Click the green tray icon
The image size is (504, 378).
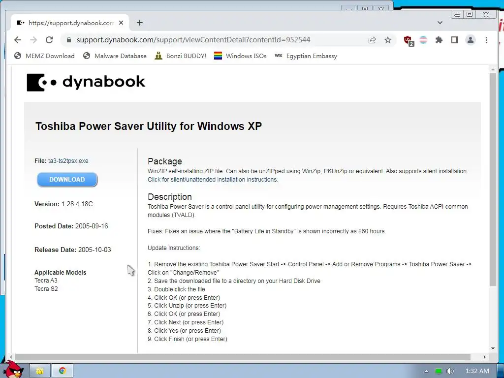click(439, 371)
